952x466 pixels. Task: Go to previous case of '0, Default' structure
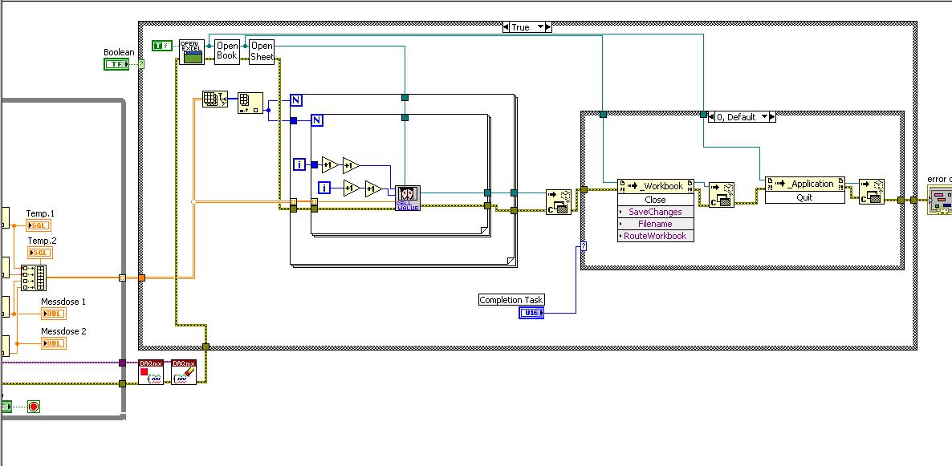711,117
